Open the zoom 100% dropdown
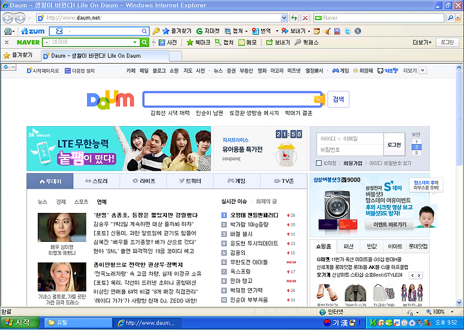The image size is (464, 330). coord(452,312)
